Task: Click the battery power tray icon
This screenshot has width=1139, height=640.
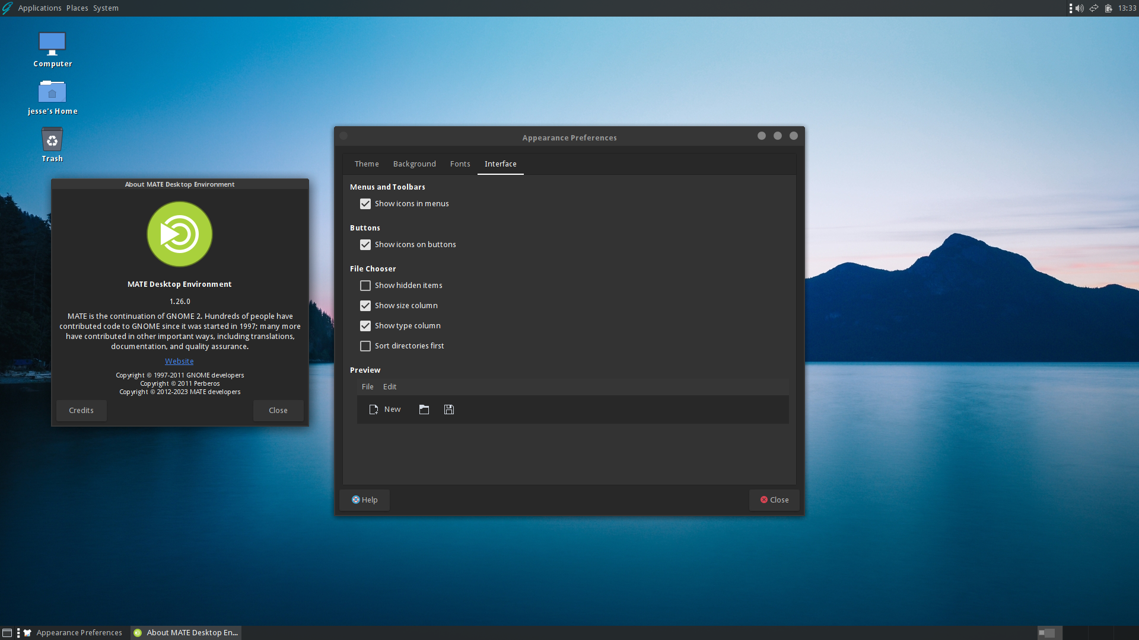Action: [x=1108, y=8]
